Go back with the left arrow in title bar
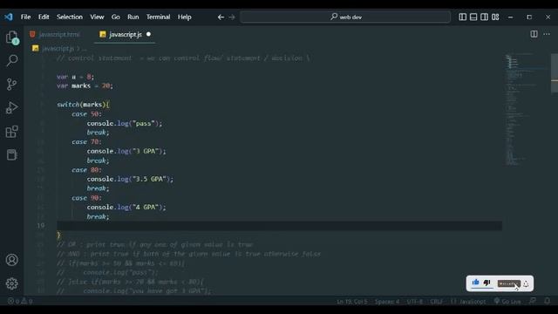The image size is (558, 314). tap(221, 17)
